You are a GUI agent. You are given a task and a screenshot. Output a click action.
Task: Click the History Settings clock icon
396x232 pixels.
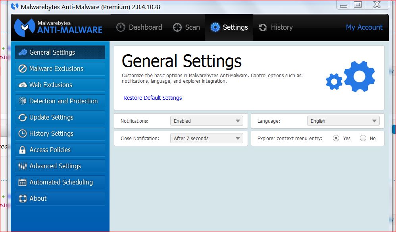tap(23, 133)
